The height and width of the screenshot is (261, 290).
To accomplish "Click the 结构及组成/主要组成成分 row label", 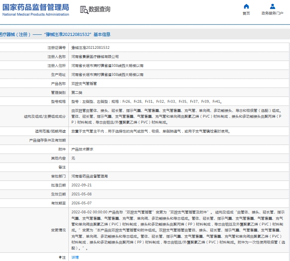I will (45, 116).
